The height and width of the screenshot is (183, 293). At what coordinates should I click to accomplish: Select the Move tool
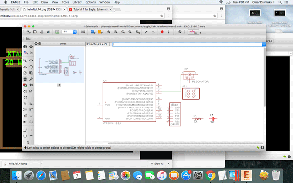tap(31, 60)
